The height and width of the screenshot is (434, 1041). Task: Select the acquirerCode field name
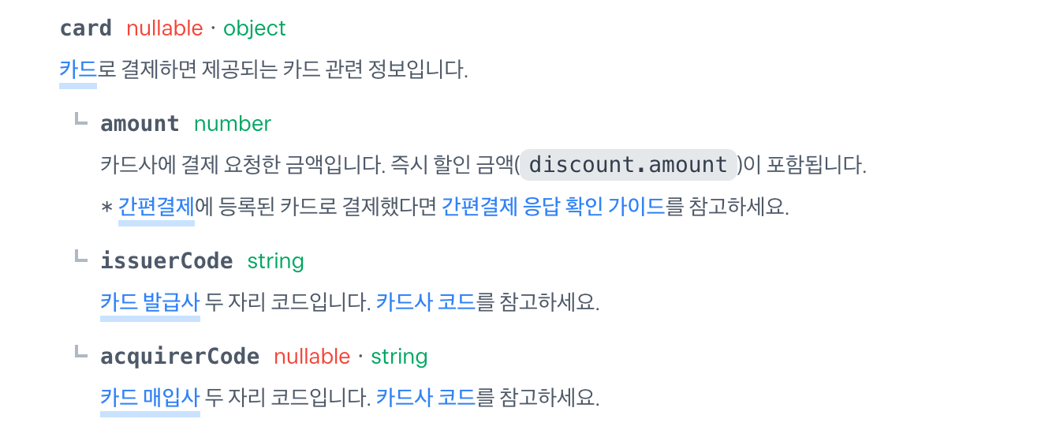pyautogui.click(x=180, y=357)
